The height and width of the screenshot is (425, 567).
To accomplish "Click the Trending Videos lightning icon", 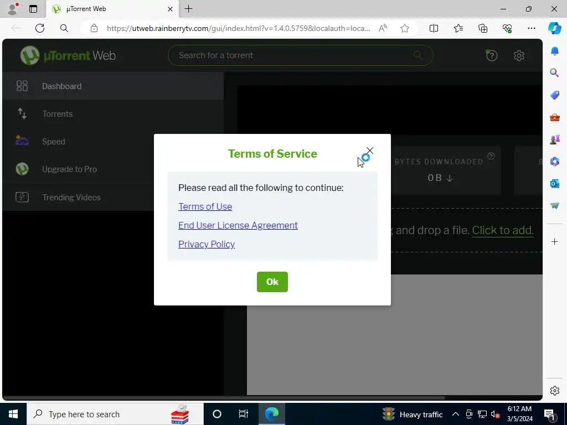I will click(x=22, y=197).
